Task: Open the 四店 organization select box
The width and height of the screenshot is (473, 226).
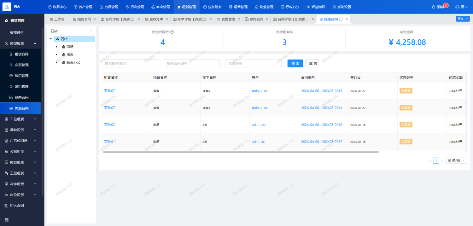Action: pyautogui.click(x=71, y=31)
